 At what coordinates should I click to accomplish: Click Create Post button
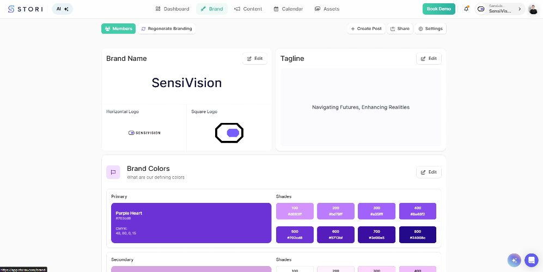coord(366,28)
